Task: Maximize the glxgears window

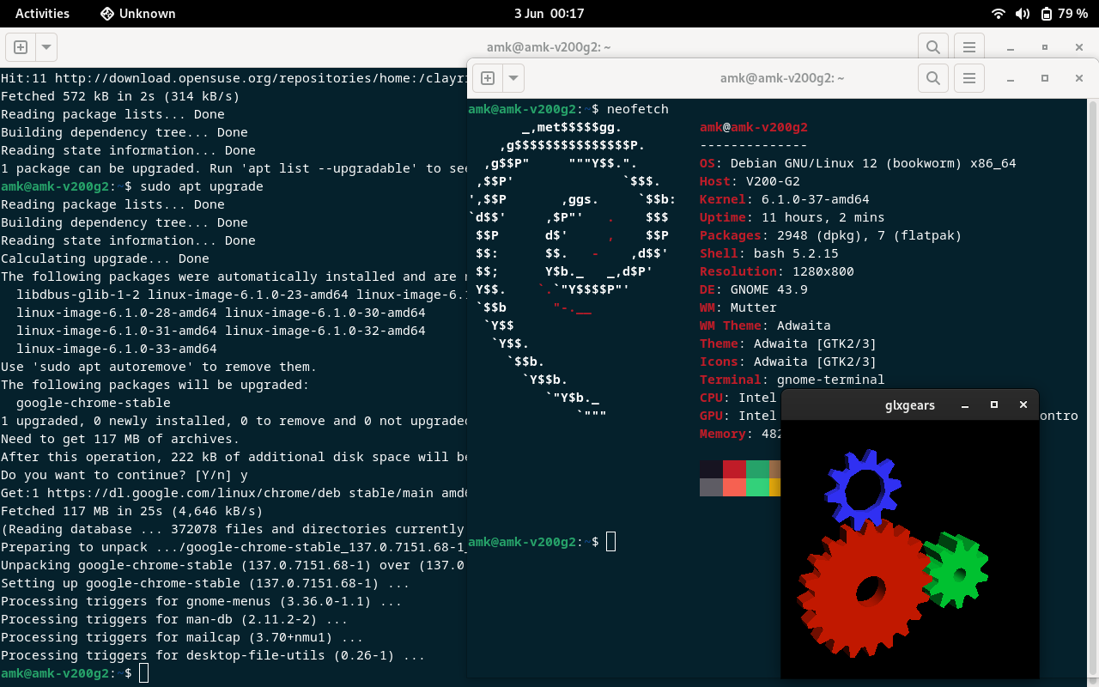Action: coord(994,405)
